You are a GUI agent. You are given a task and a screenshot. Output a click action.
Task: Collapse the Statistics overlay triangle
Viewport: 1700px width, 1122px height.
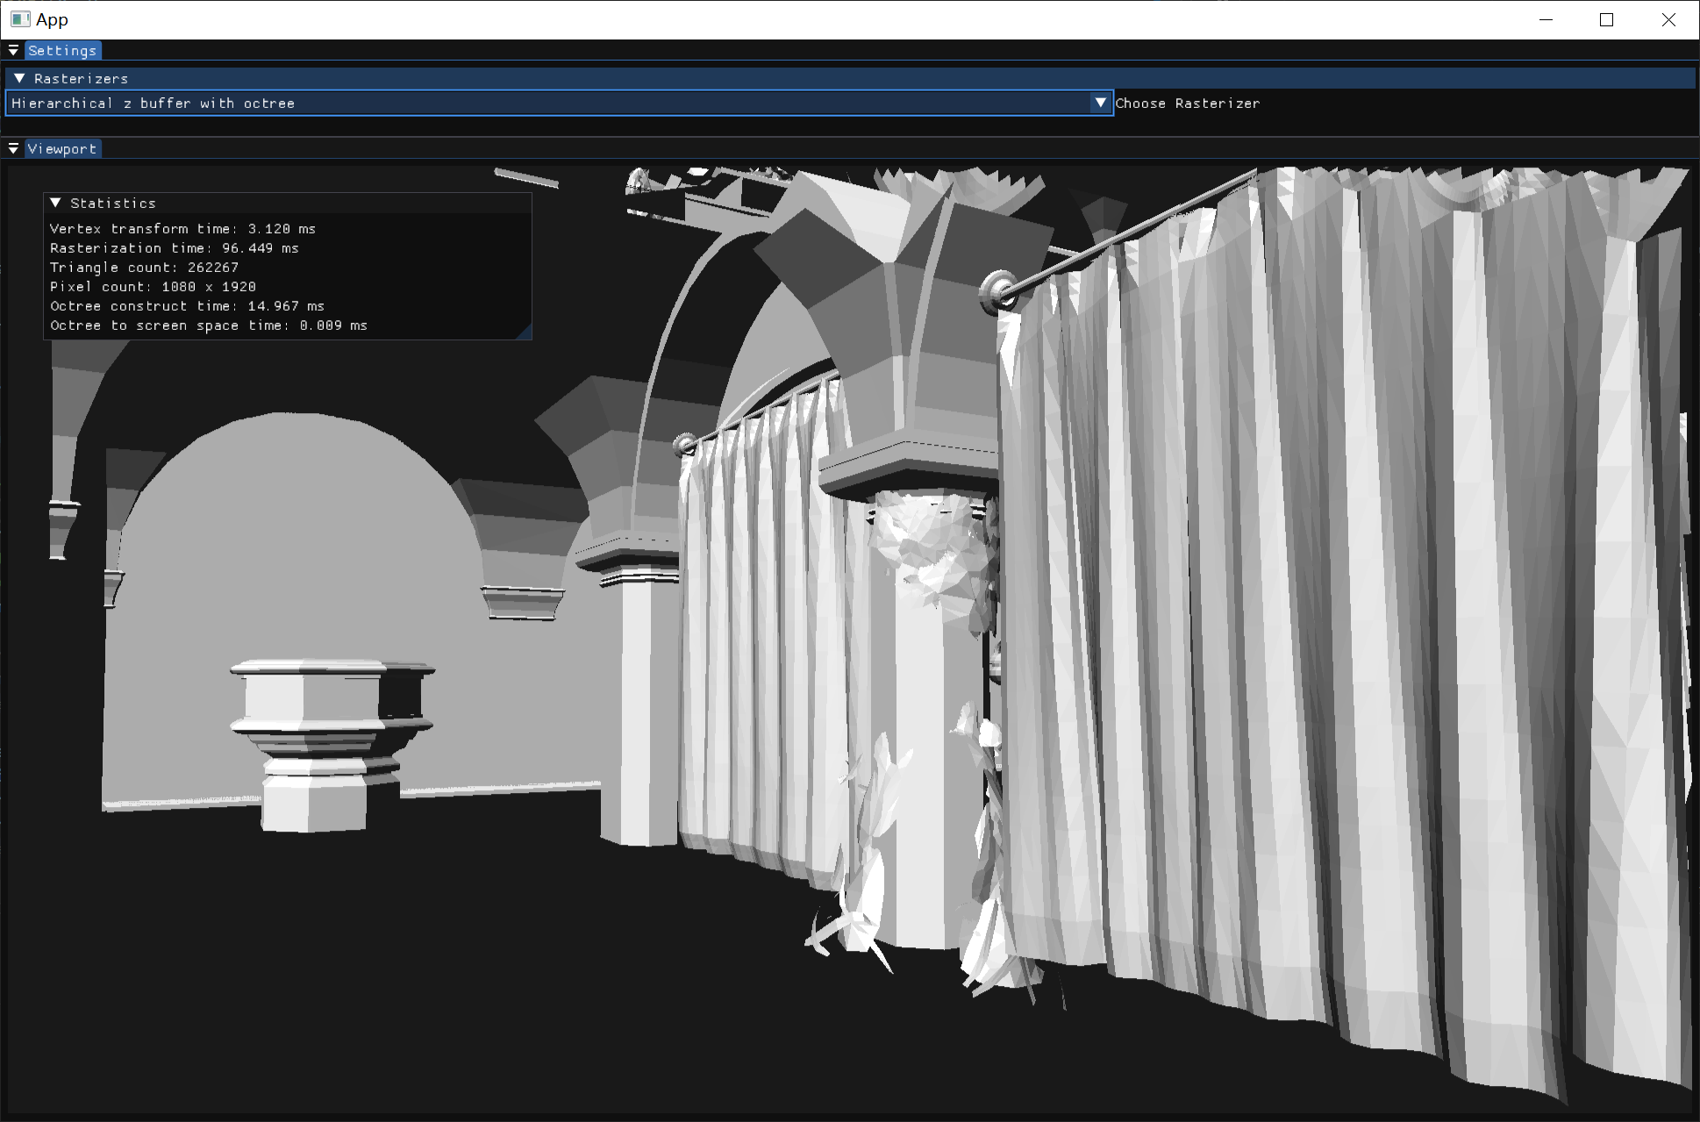coord(55,203)
